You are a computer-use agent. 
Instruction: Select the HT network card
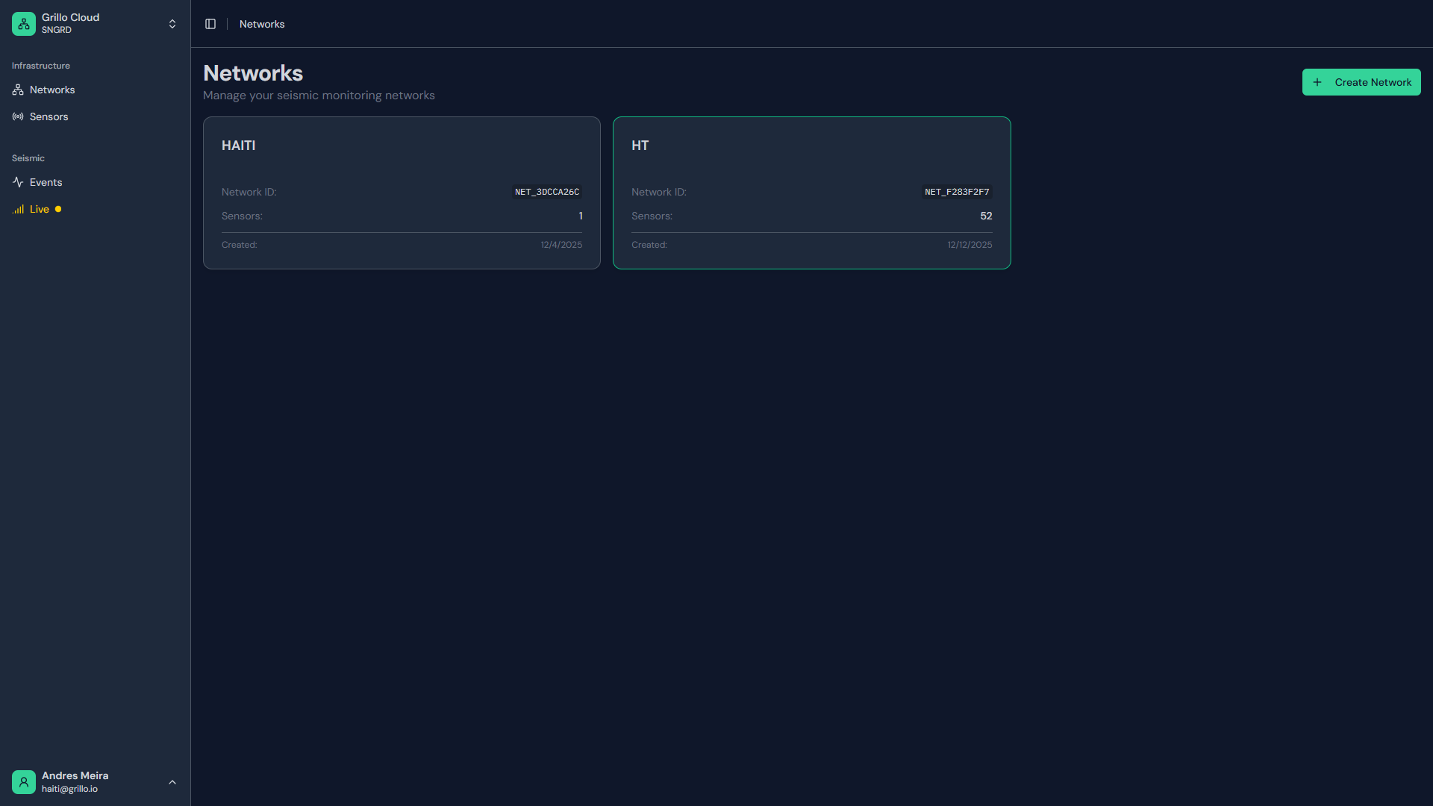click(x=811, y=193)
